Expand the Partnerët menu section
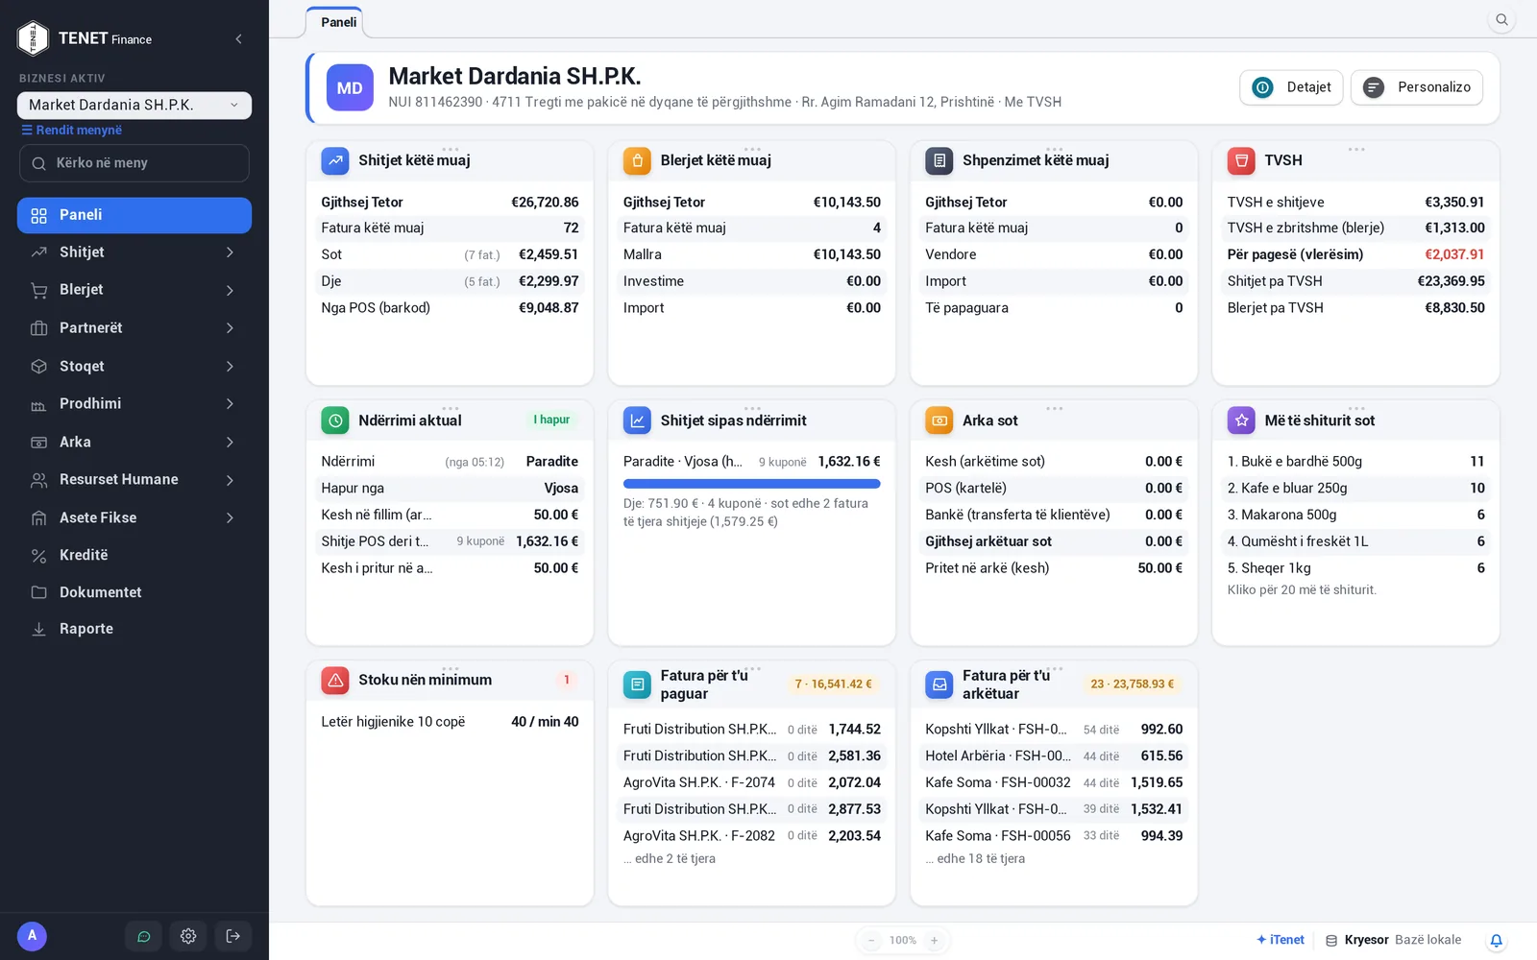The height and width of the screenshot is (960, 1537). coord(134,328)
